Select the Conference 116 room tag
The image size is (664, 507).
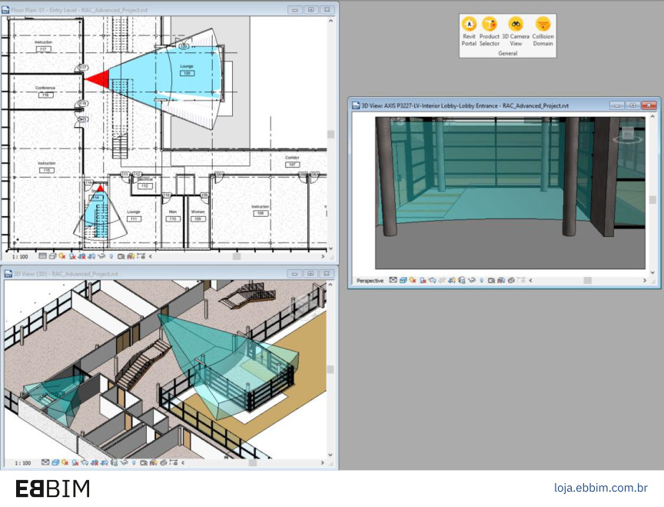[x=45, y=91]
